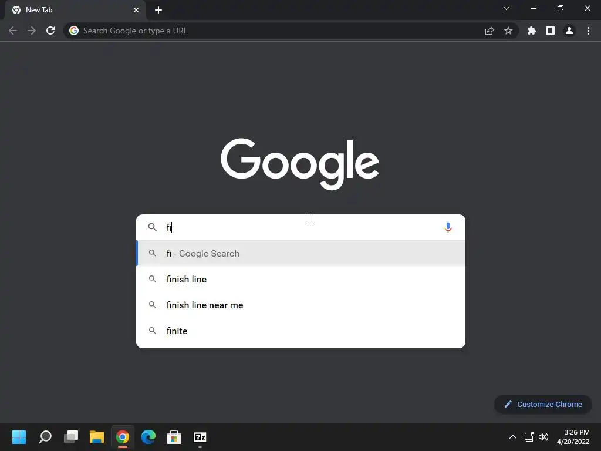Reload the current page
601x451 pixels.
coord(50,31)
